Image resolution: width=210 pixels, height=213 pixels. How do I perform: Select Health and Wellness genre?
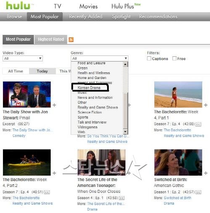94,73
